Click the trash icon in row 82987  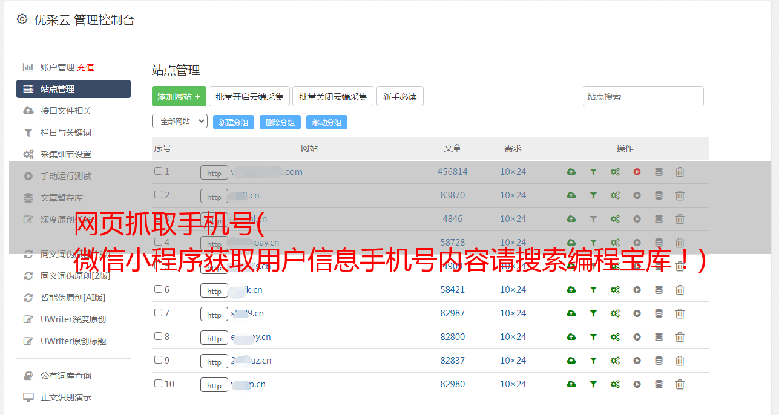tap(680, 313)
